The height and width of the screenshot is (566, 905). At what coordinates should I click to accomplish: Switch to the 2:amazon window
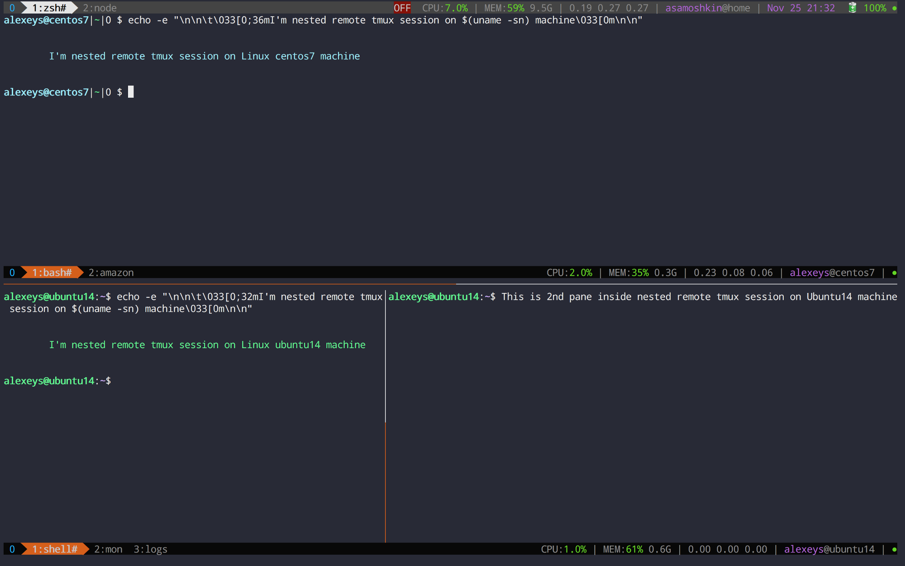coord(111,273)
